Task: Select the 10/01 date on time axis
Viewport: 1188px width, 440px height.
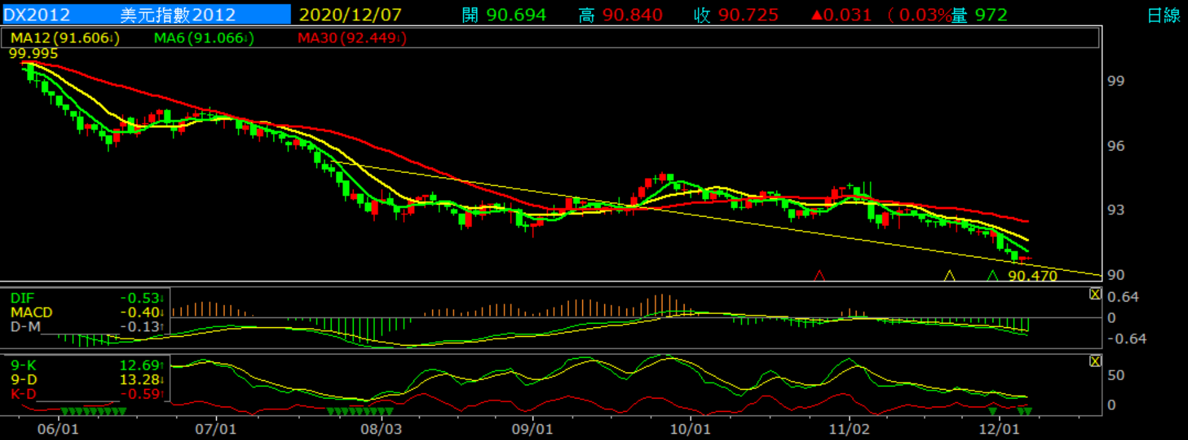Action: (x=690, y=429)
